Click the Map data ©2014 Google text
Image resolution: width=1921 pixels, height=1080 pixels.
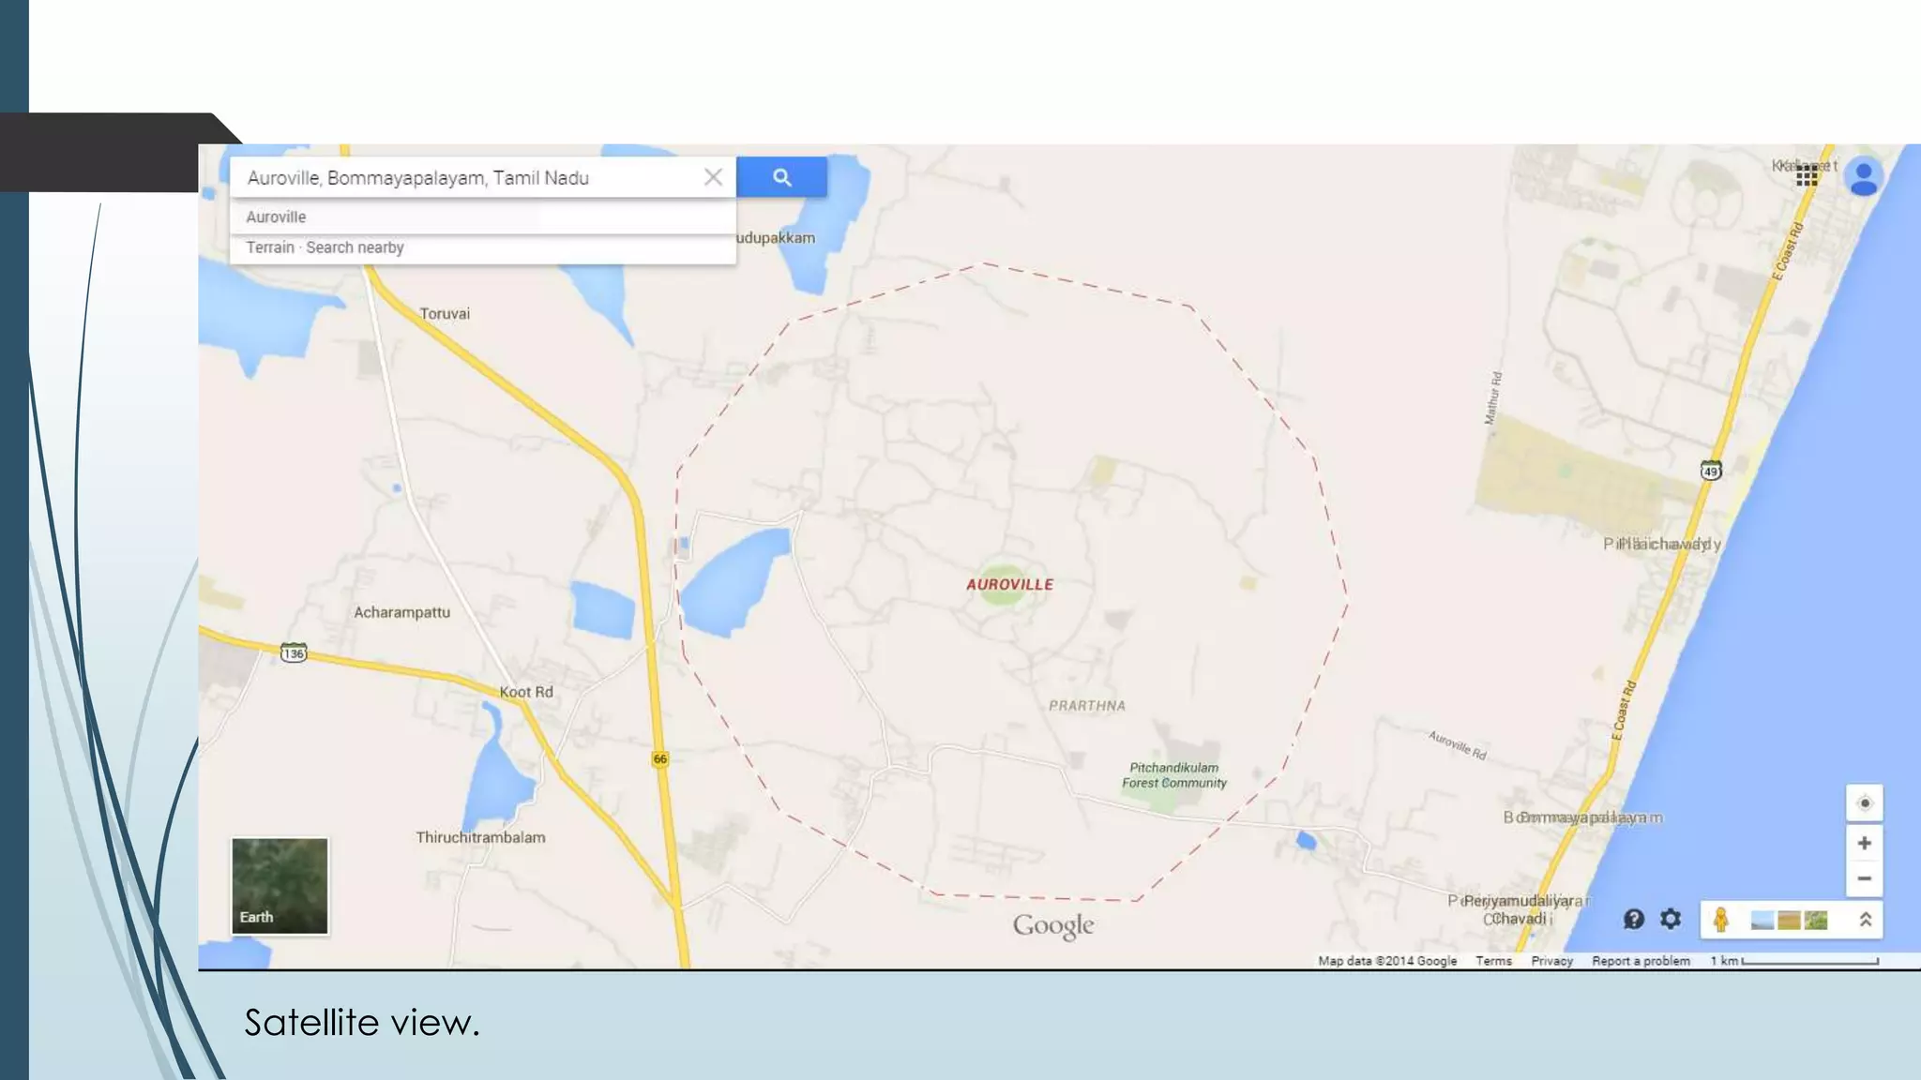pyautogui.click(x=1387, y=961)
